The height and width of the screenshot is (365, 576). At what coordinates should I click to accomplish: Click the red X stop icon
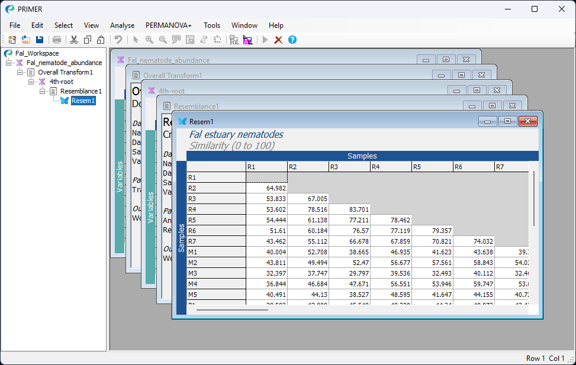[278, 40]
